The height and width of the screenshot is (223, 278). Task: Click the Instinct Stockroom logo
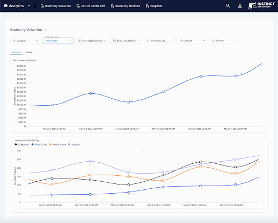[x=261, y=5]
